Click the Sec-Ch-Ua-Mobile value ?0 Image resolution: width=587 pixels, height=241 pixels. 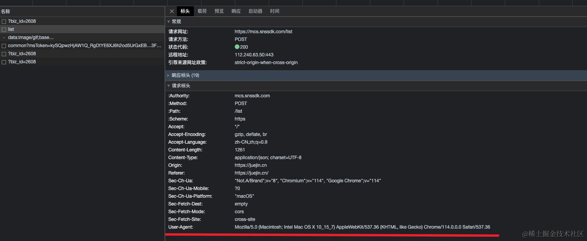(x=237, y=188)
